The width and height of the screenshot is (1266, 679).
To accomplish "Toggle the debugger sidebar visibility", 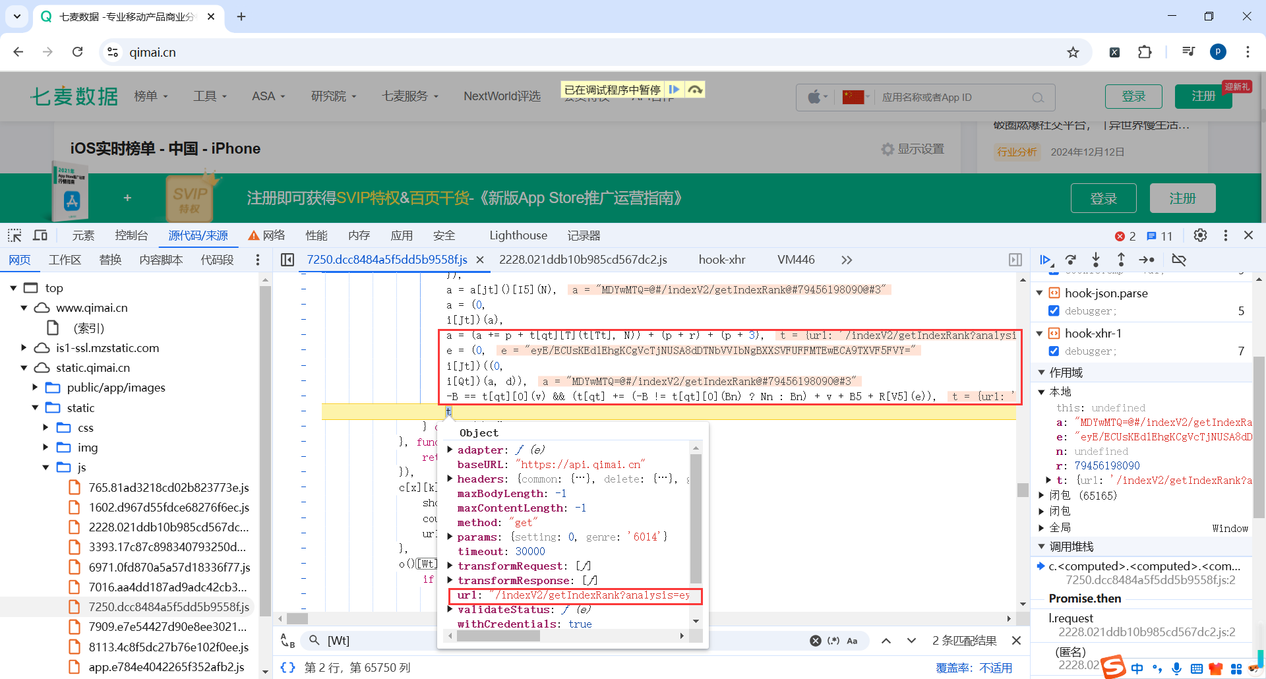I will click(1015, 260).
